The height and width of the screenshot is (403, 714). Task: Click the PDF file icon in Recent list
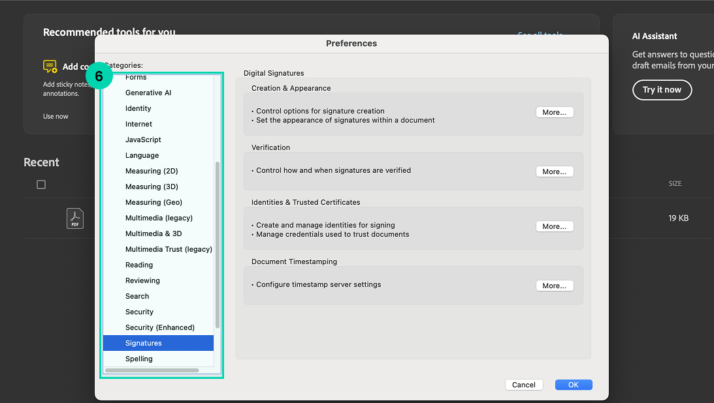[x=75, y=218]
